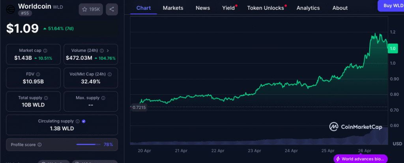Toggle the star watchlist button showing 195K
404x163 pixels.
[90, 9]
